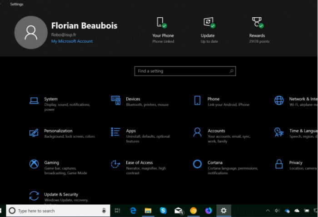Click Link your Android, iPhone description
318x217 pixels.
tap(229, 105)
